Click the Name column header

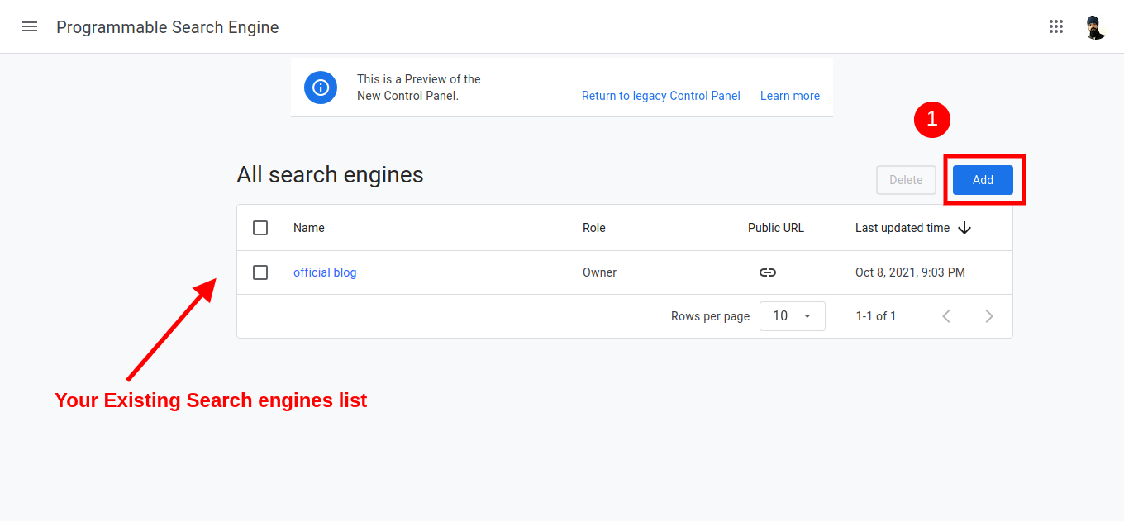[308, 228]
